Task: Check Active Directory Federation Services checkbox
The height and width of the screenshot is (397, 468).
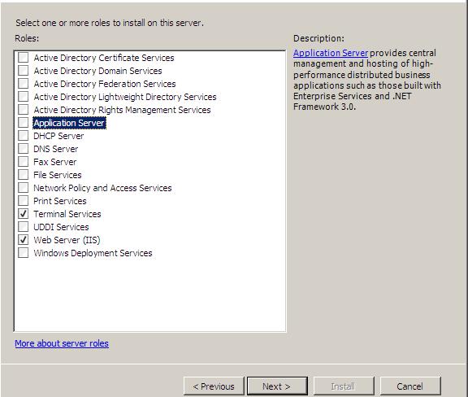Action: 24,84
